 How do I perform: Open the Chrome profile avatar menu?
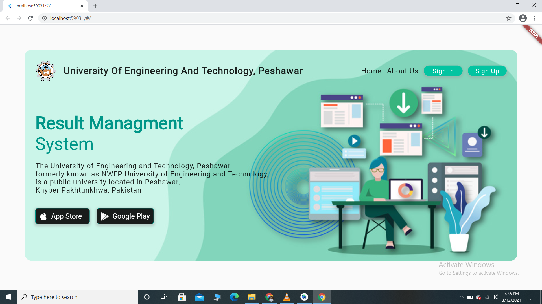523,18
